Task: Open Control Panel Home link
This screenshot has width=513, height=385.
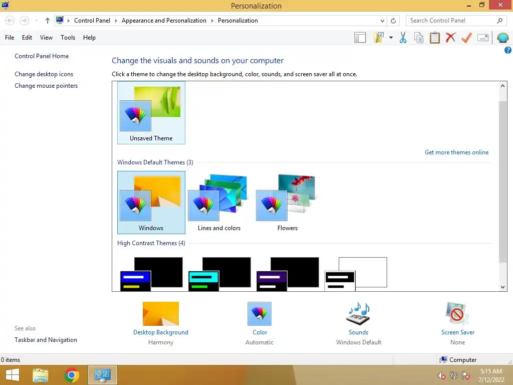Action: point(42,56)
